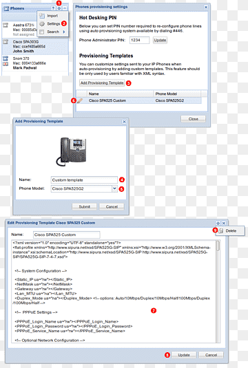Open the gear menu in Phones panel header
The height and width of the screenshot is (368, 248).
coord(59,8)
